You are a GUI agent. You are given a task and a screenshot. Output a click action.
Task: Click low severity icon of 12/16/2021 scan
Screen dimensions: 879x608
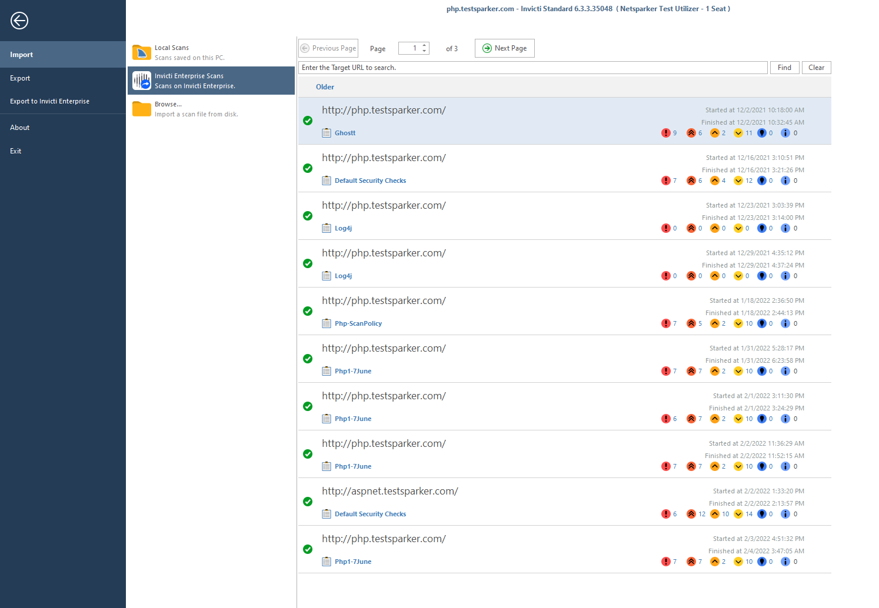[x=738, y=181]
